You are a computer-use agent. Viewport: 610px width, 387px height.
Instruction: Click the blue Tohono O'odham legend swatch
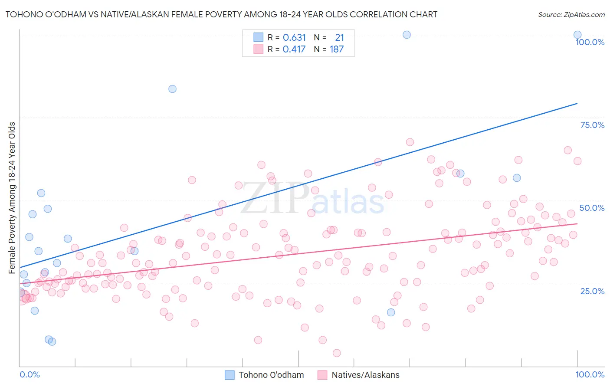[x=230, y=375]
